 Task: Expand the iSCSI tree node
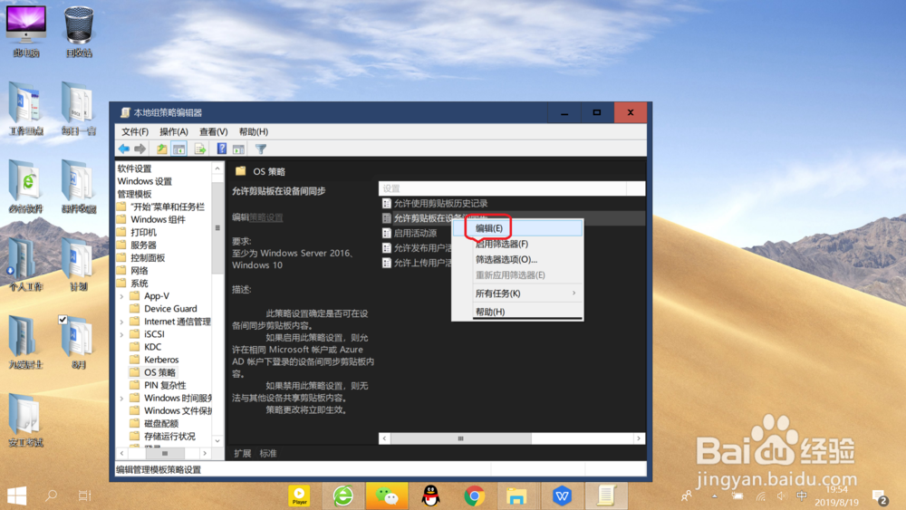pyautogui.click(x=122, y=334)
